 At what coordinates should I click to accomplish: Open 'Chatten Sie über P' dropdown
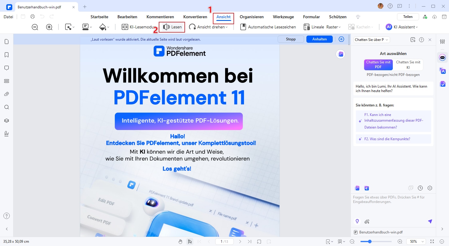click(x=372, y=40)
